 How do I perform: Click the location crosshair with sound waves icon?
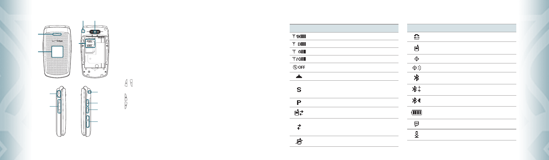click(417, 68)
